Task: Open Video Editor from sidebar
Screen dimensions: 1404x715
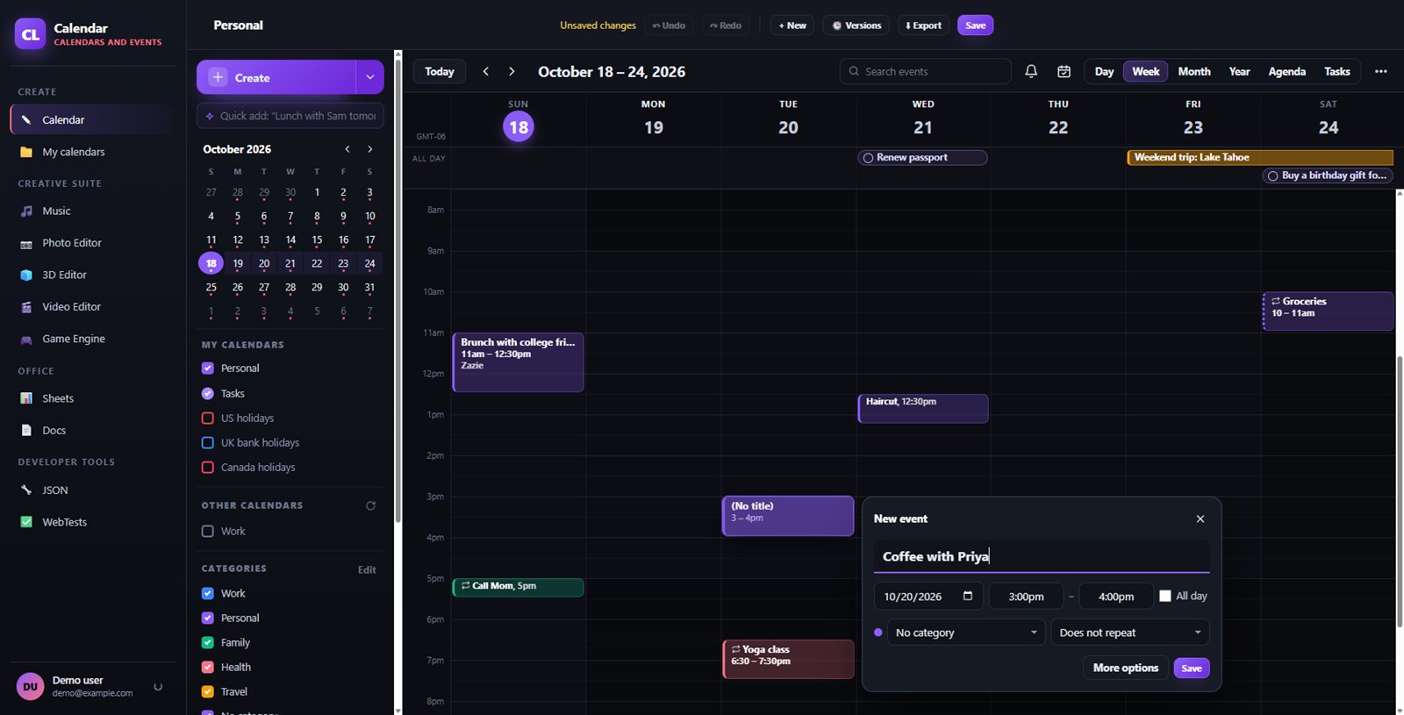Action: 92,307
